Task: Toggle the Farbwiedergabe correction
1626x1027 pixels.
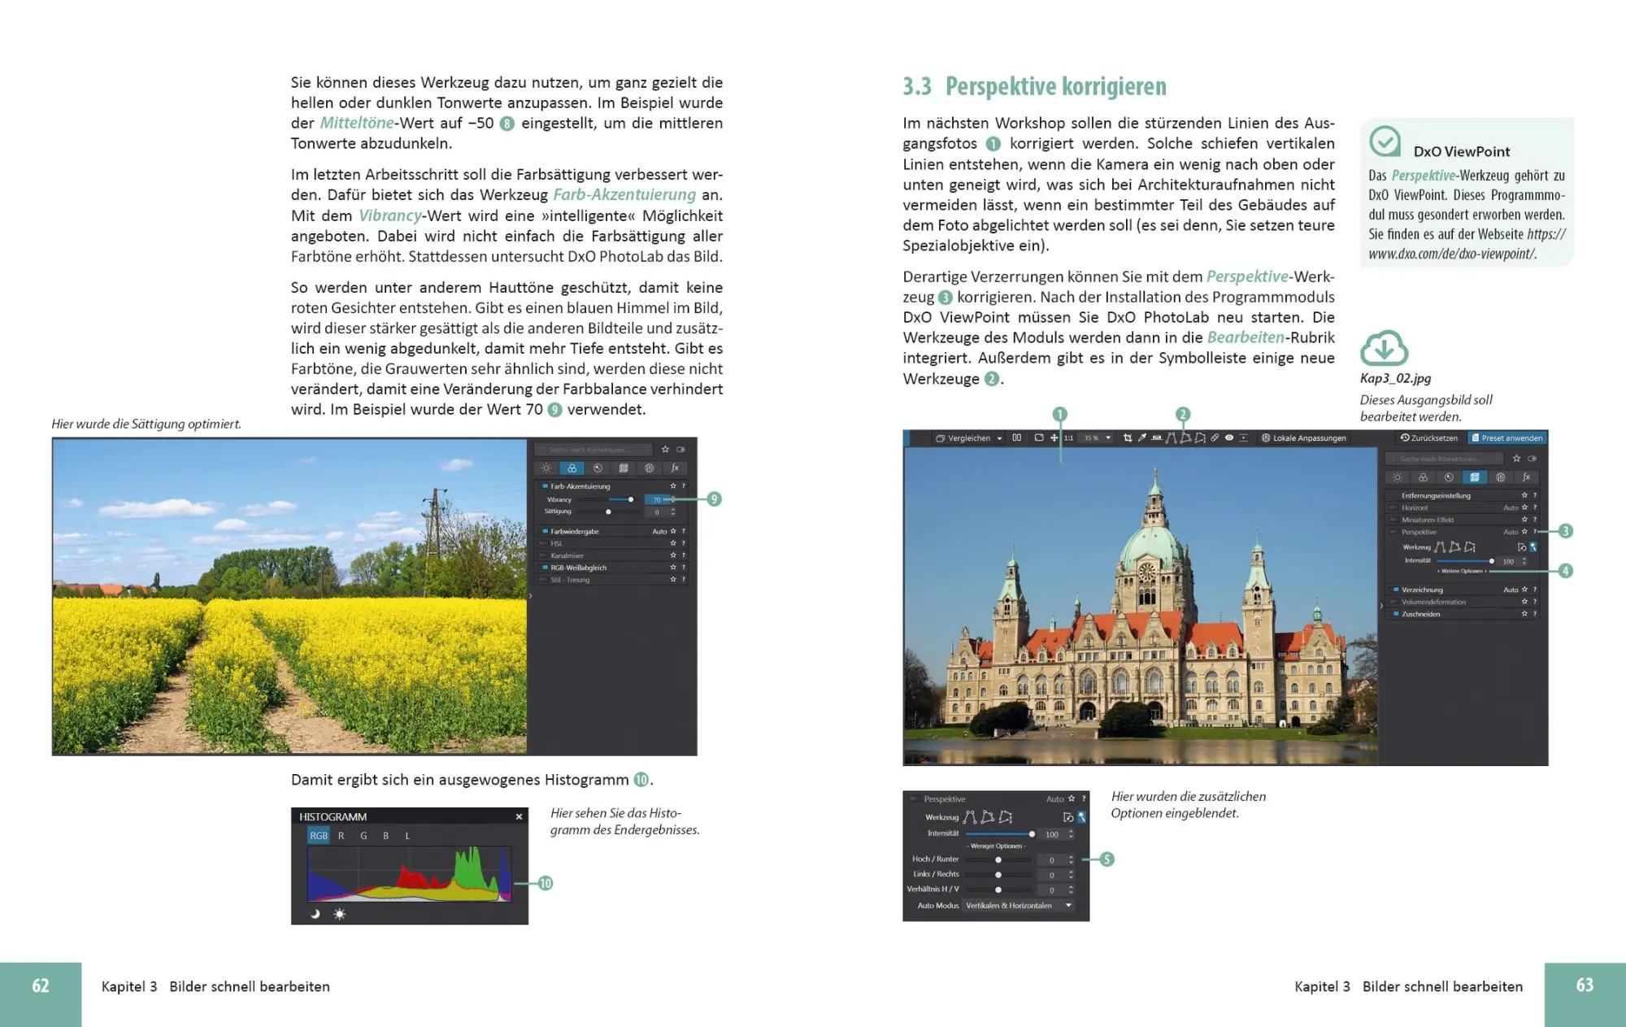Action: pyautogui.click(x=546, y=531)
